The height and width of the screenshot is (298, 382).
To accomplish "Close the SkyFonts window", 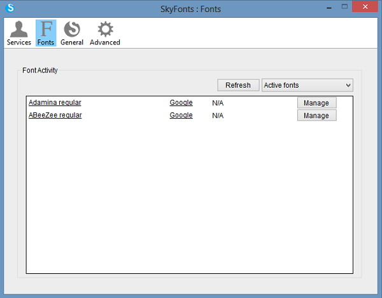I will [365, 6].
